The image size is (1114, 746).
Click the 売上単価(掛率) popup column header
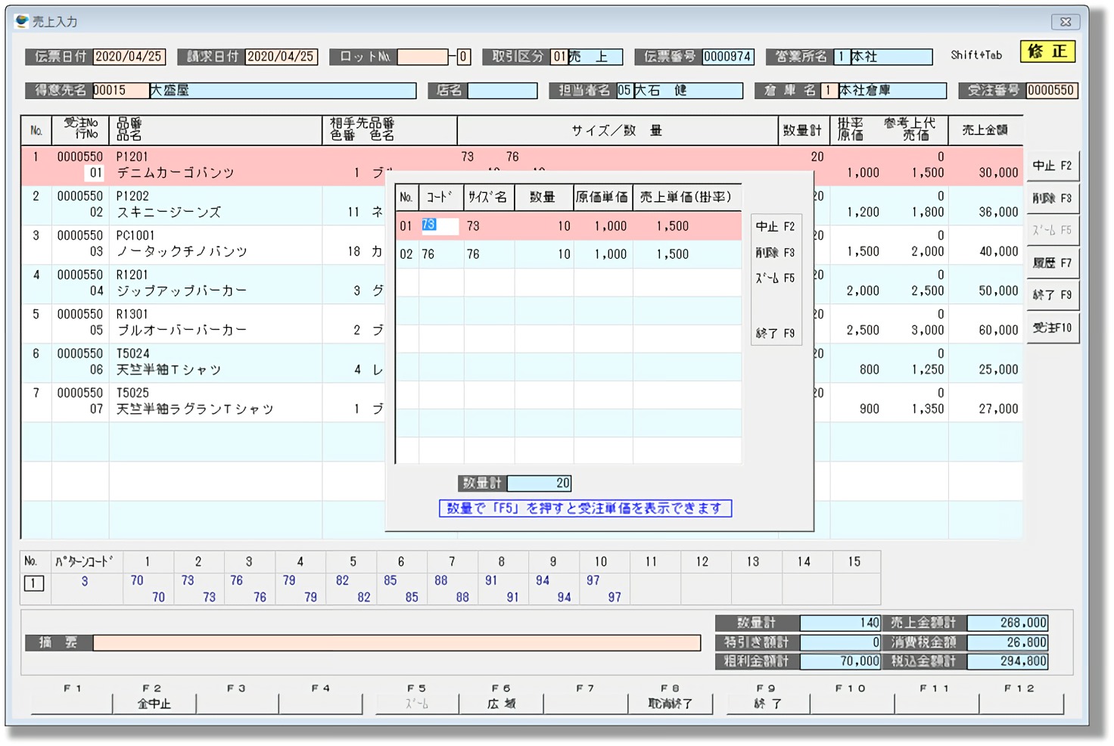(x=686, y=197)
